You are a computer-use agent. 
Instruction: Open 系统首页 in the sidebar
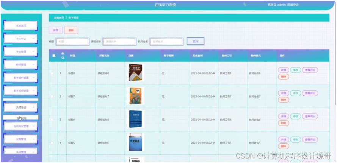coord(20,25)
